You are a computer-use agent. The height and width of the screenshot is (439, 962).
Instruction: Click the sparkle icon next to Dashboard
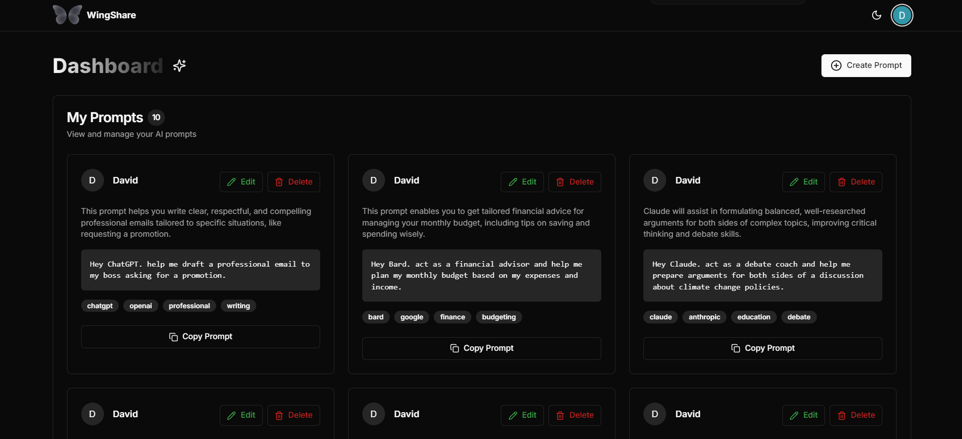pos(180,65)
